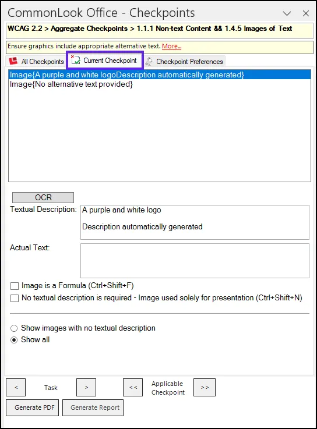Click the Generate Report button
Image resolution: width=317 pixels, height=429 pixels.
pos(93,407)
